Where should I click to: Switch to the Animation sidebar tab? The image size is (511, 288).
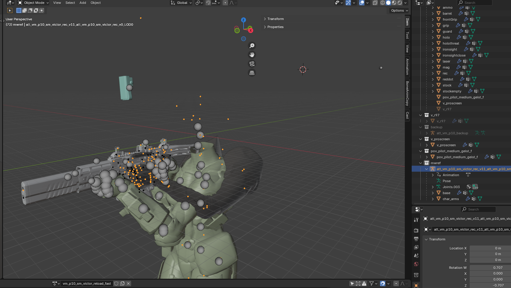407,66
